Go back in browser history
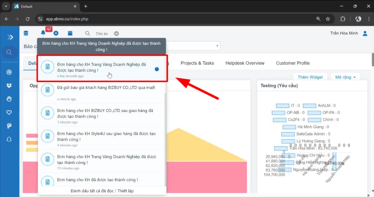This screenshot has height=197, width=374. [x=6, y=19]
